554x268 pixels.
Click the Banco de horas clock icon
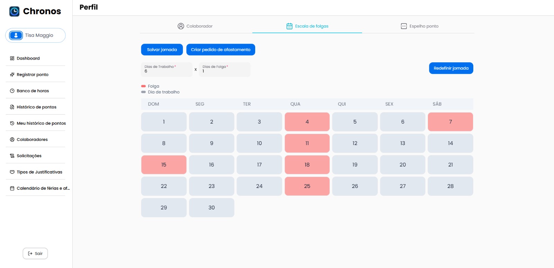click(x=12, y=91)
